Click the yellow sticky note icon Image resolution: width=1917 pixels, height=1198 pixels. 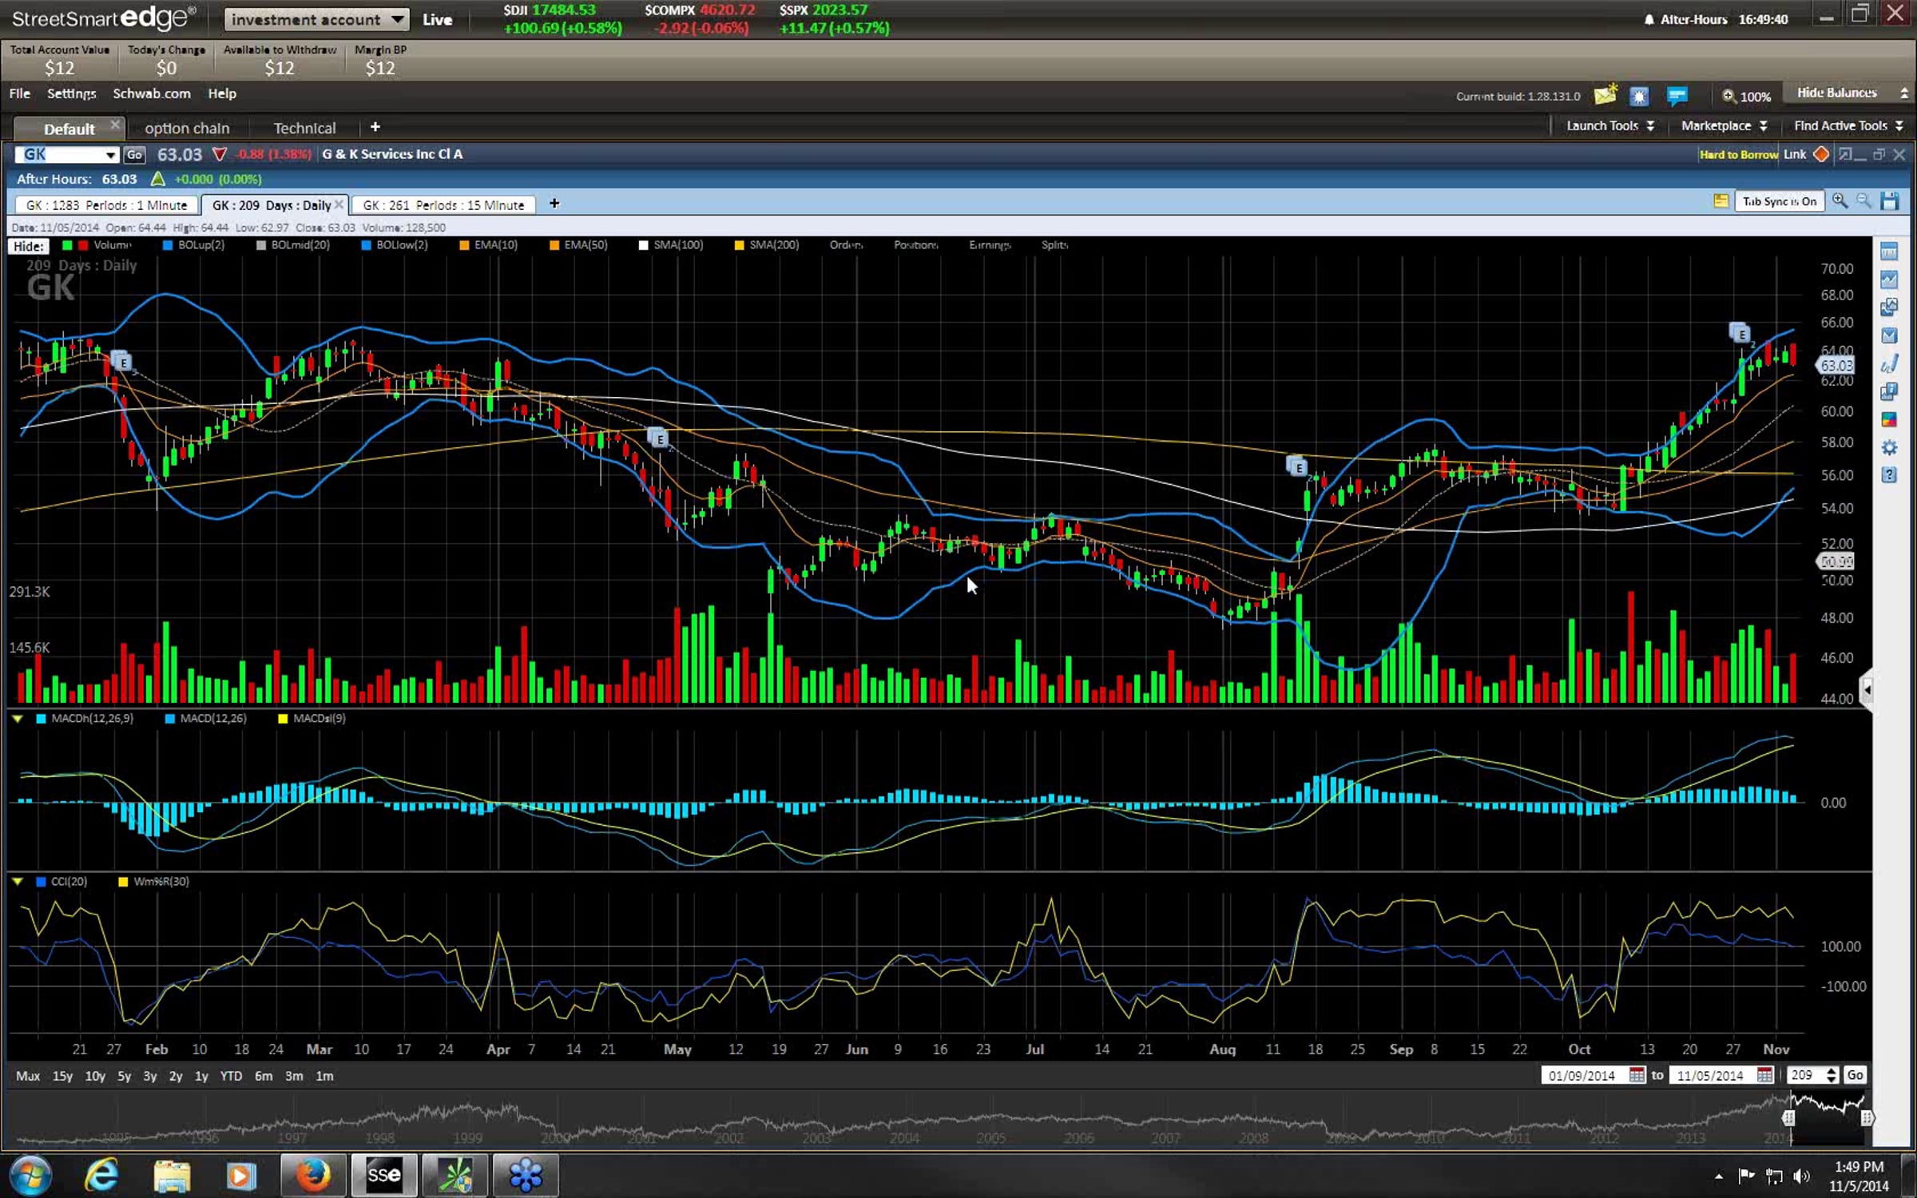pos(1721,201)
